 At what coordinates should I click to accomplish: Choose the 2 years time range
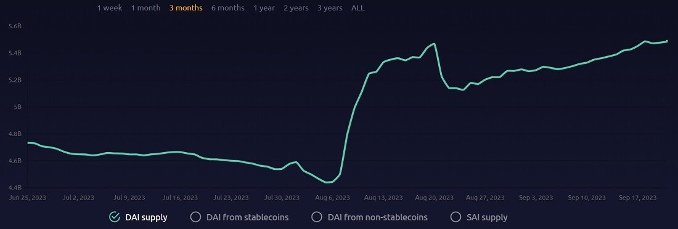tap(296, 8)
